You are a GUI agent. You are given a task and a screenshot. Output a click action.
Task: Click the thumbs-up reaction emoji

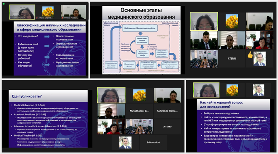pyautogui.click(x=250, y=55)
